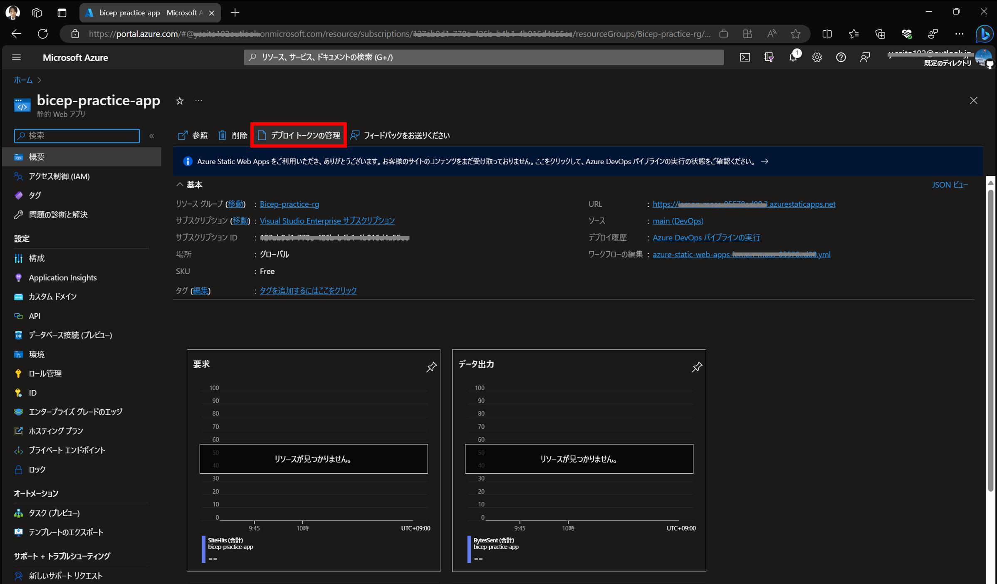
Task: Open the portal hamburger menu
Action: coord(17,57)
